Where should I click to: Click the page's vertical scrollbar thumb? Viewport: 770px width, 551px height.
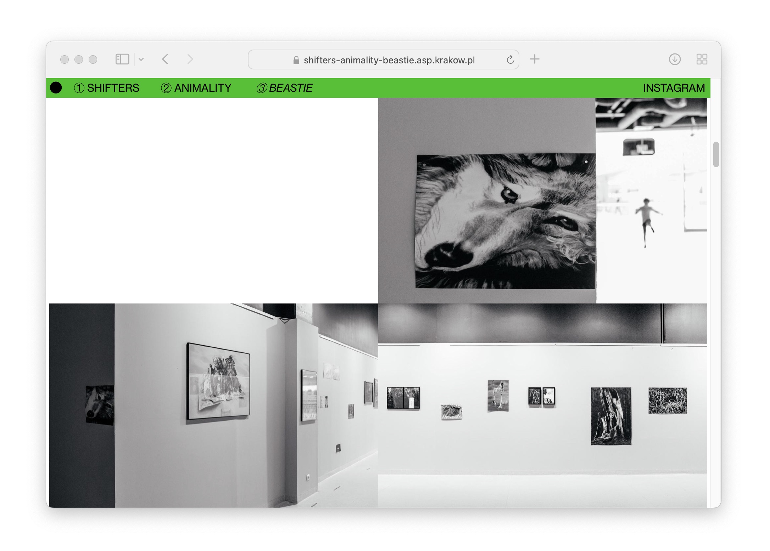click(x=716, y=154)
